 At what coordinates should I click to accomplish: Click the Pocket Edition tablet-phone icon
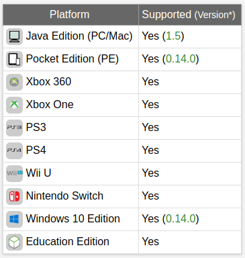[x=14, y=59]
